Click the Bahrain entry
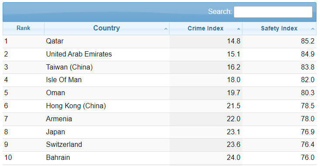The image size is (320, 166). [58, 157]
